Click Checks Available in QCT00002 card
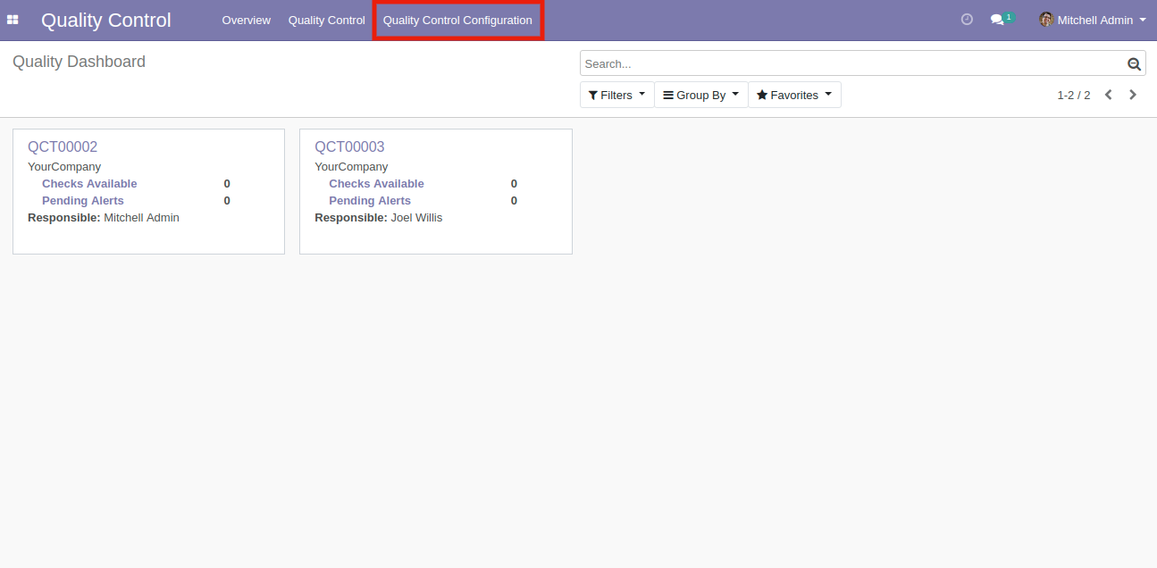This screenshot has width=1157, height=568. pos(89,184)
